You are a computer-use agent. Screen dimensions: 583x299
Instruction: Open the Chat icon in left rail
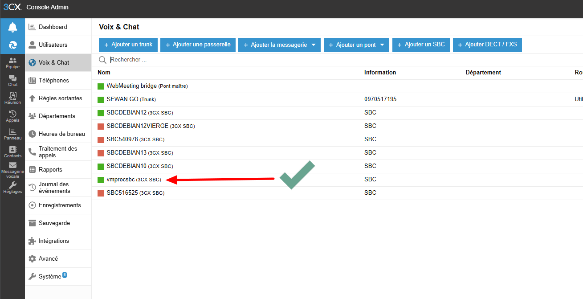(12, 81)
